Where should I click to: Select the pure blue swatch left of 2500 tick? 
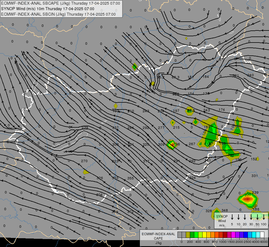(246, 235)
